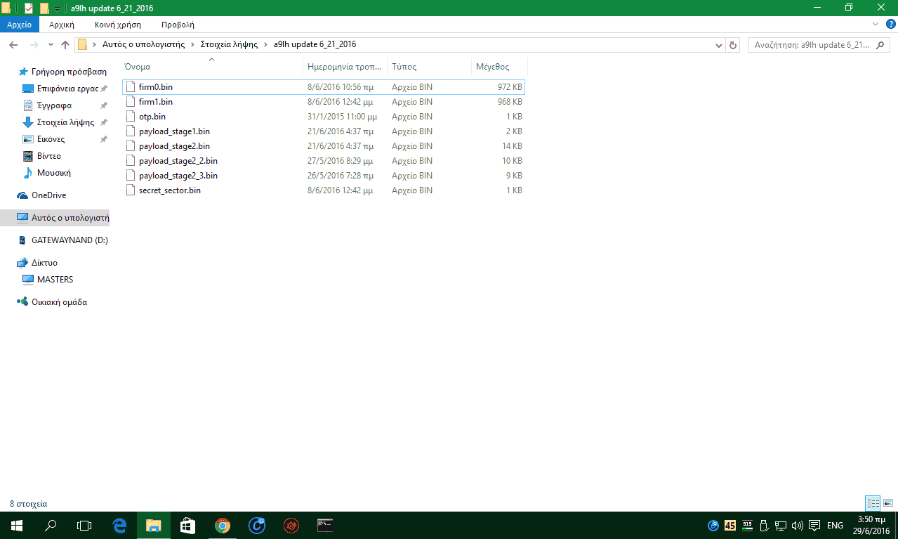Open the Windows Start menu
This screenshot has height=539, width=898.
click(16, 525)
